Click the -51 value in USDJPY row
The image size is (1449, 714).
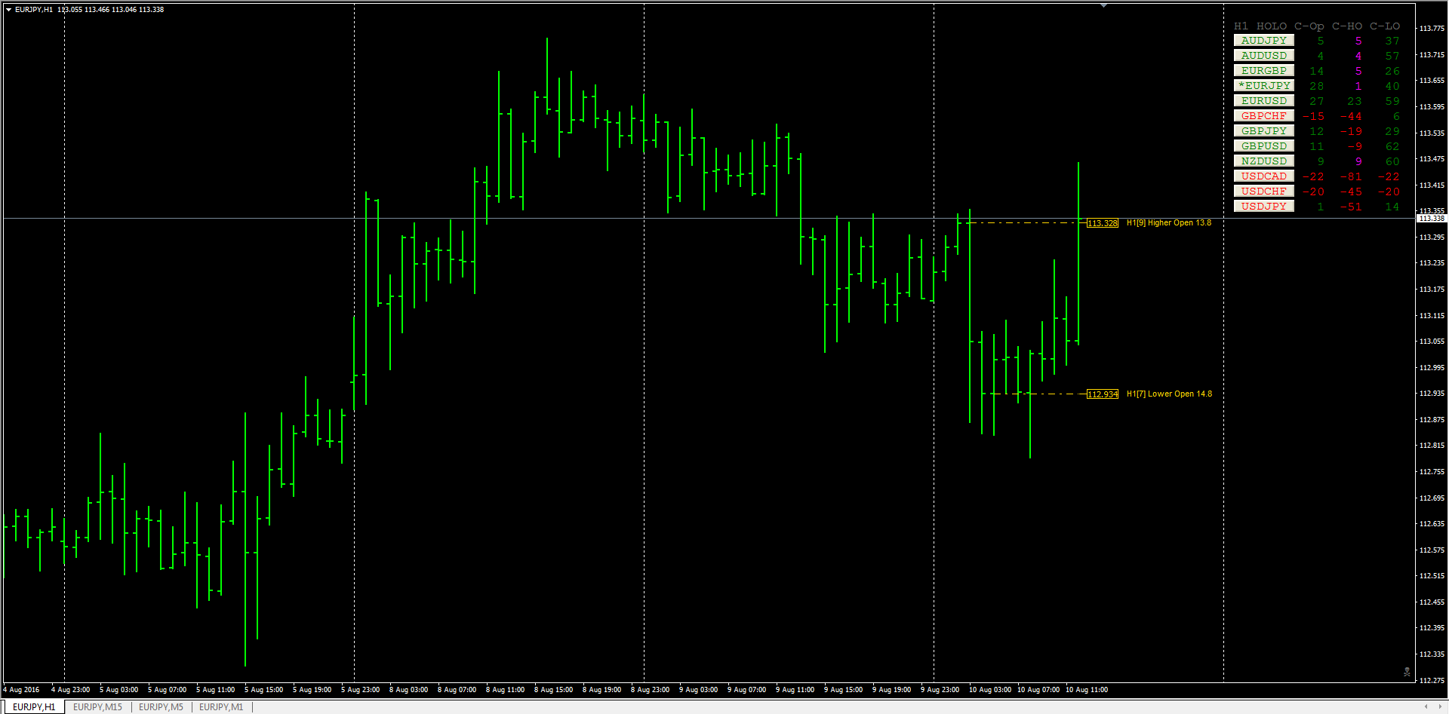pyautogui.click(x=1351, y=207)
